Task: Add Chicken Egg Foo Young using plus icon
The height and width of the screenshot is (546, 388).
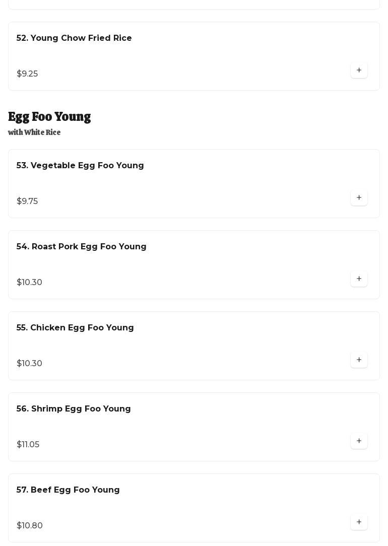Action: (x=359, y=360)
